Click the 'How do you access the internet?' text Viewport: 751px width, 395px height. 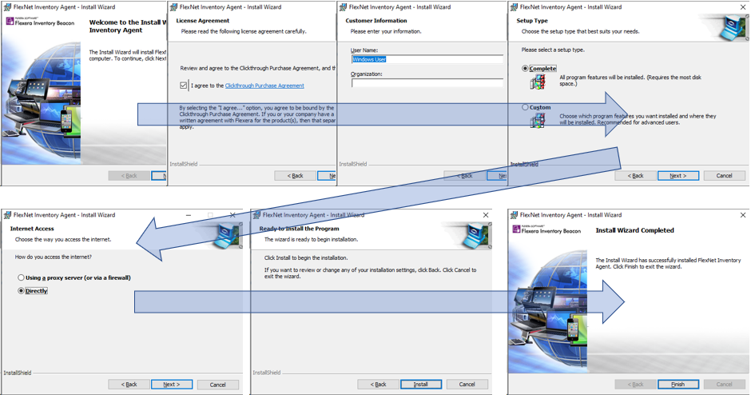[54, 257]
